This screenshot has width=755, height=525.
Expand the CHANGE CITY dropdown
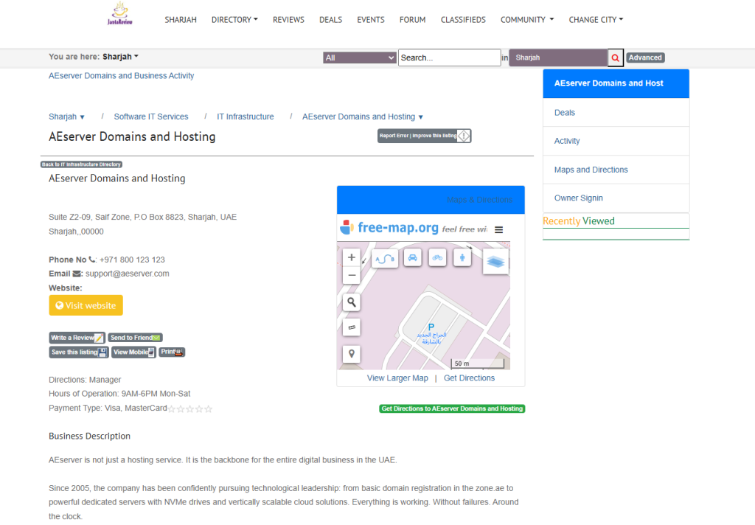[596, 20]
